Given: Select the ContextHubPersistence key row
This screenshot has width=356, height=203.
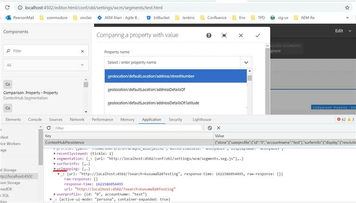Looking at the screenshot, I should pyautogui.click(x=200, y=142).
